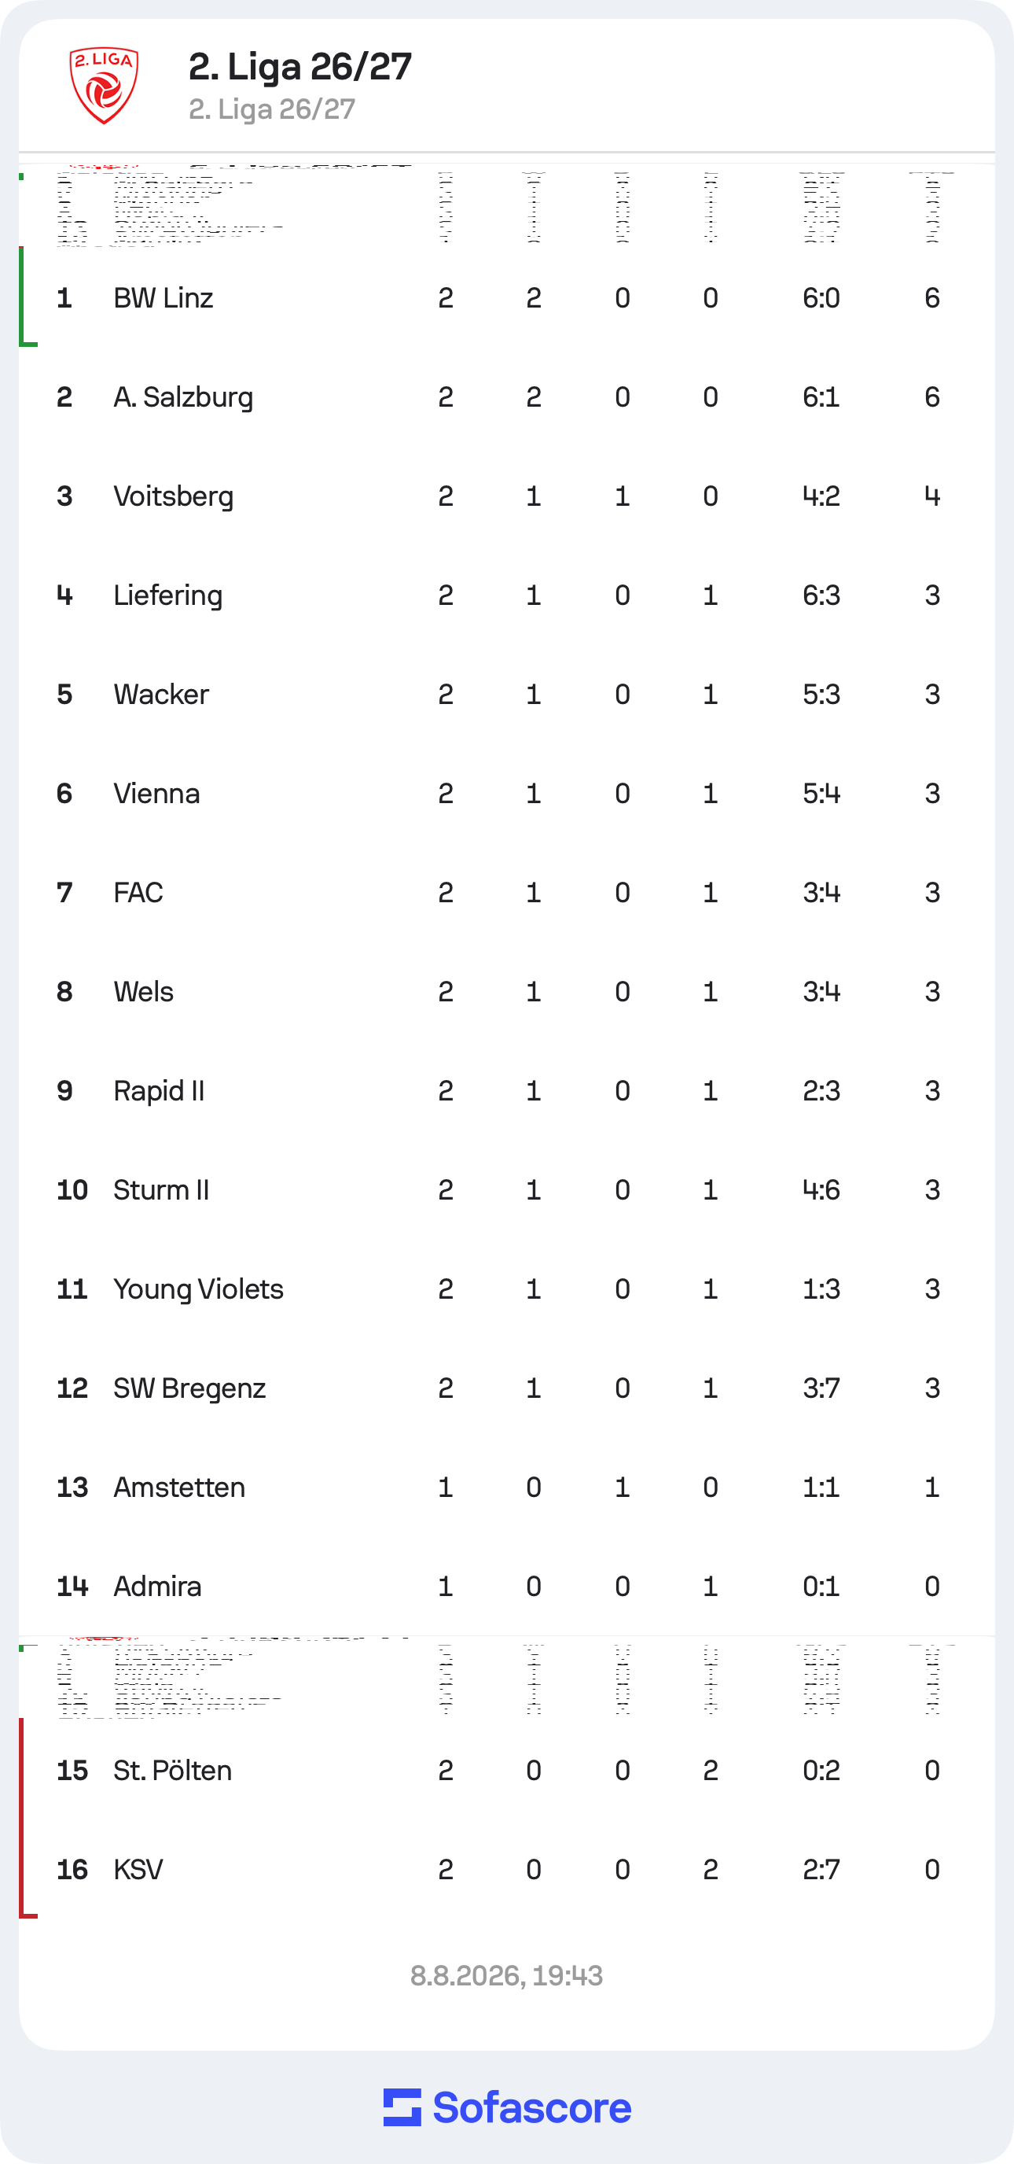Select the Young Violets row
The image size is (1014, 2164).
[507, 1288]
